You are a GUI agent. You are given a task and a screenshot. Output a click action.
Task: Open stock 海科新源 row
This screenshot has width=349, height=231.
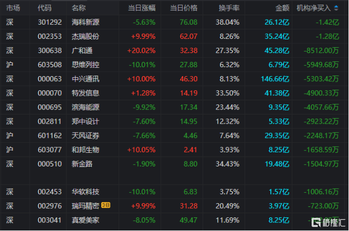pyautogui.click(x=85, y=22)
